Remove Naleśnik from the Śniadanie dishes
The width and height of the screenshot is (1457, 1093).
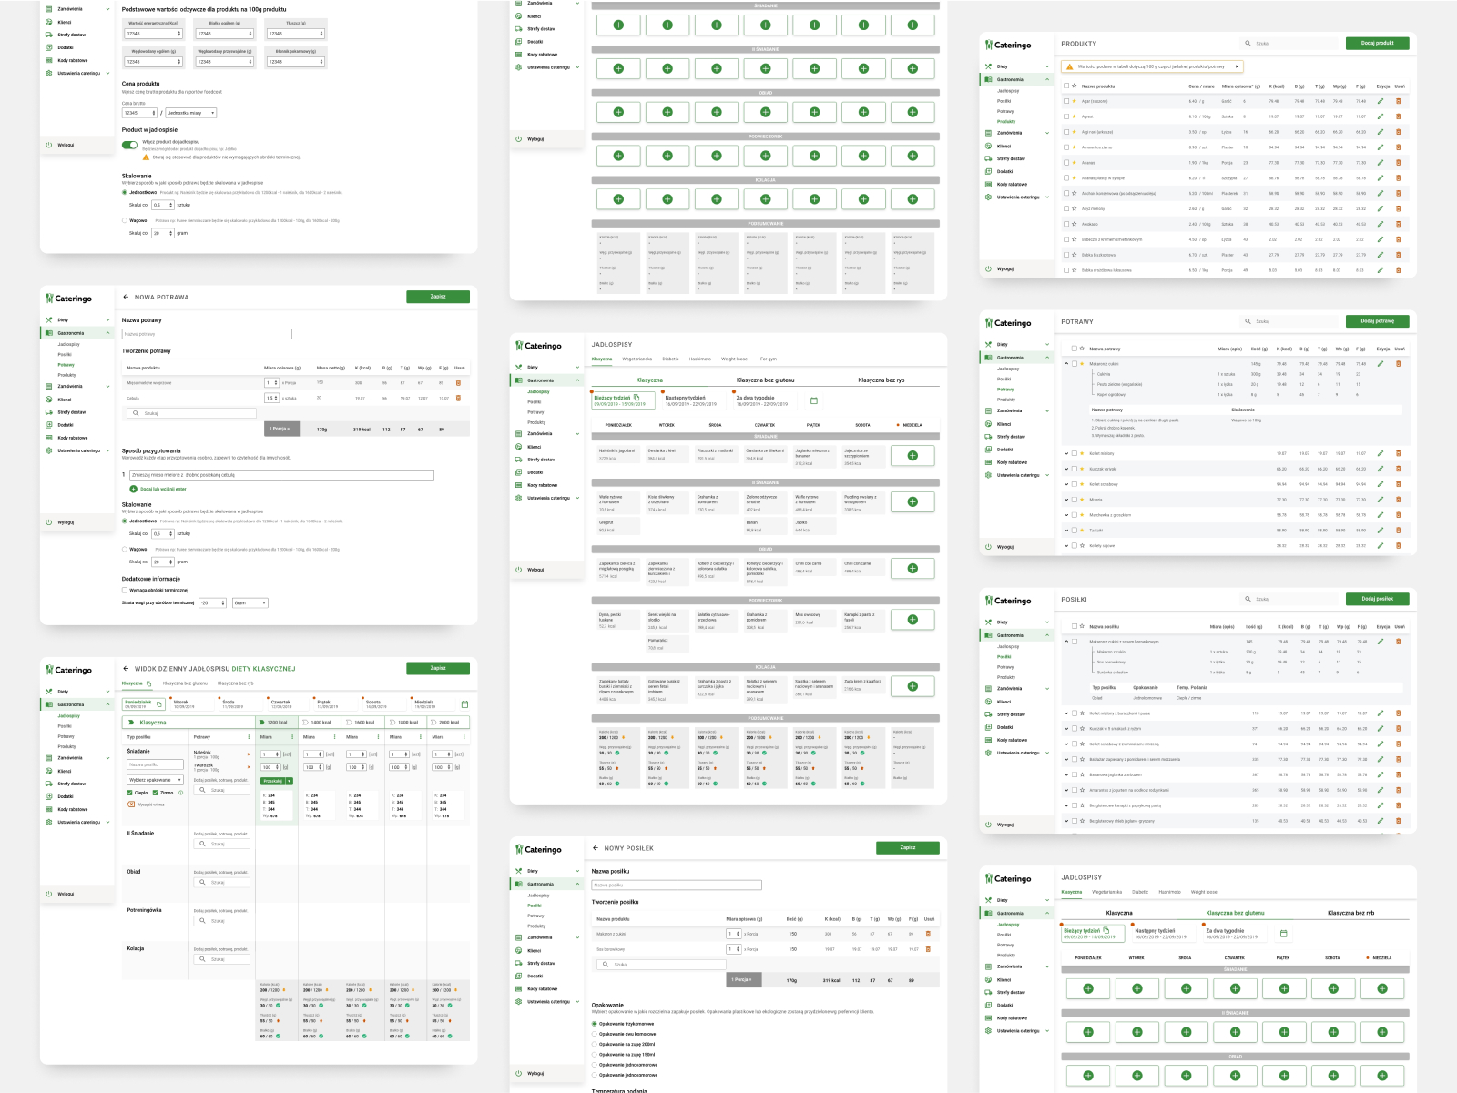pos(249,754)
